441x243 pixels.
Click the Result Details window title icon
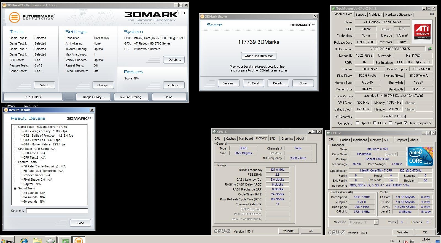[6, 110]
